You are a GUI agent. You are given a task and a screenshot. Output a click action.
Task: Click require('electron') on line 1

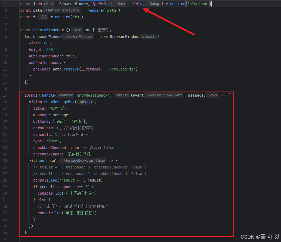pos(191,4)
